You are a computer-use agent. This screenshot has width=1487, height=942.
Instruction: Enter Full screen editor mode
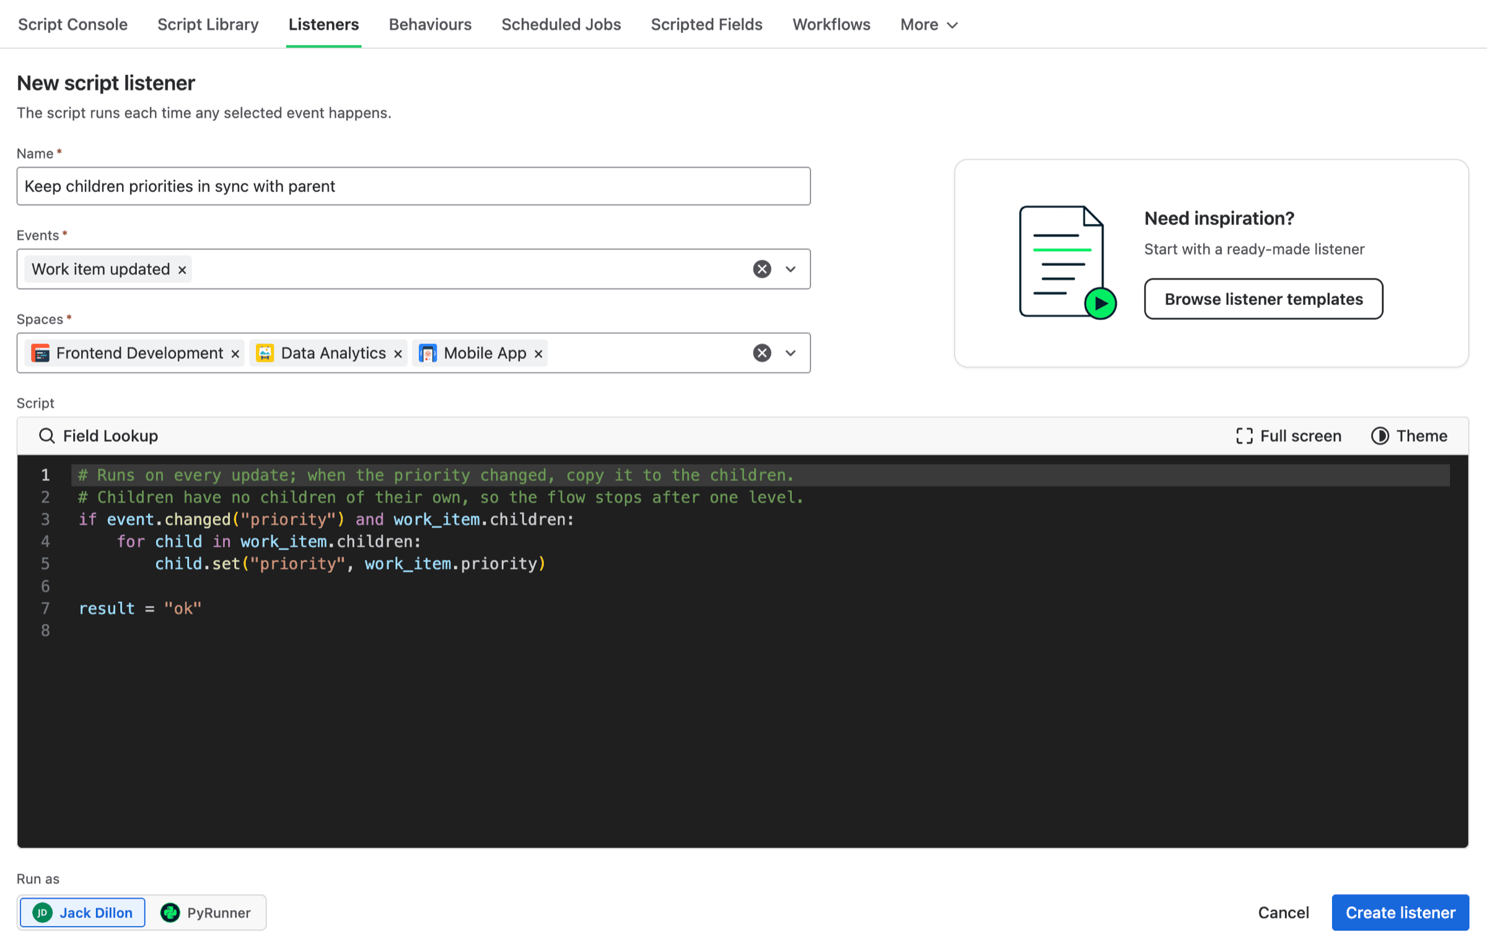(1289, 436)
